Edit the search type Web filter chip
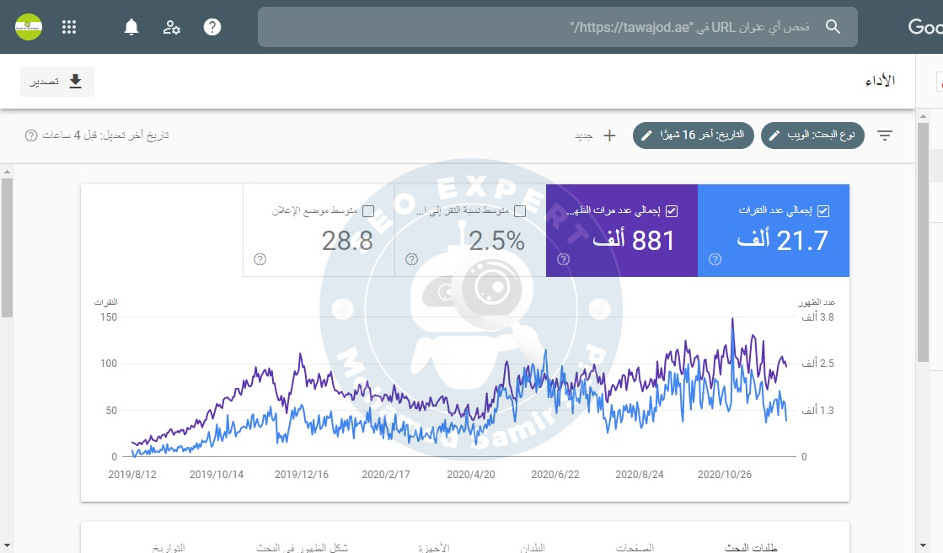Screen dimensions: 943x553 (812, 136)
